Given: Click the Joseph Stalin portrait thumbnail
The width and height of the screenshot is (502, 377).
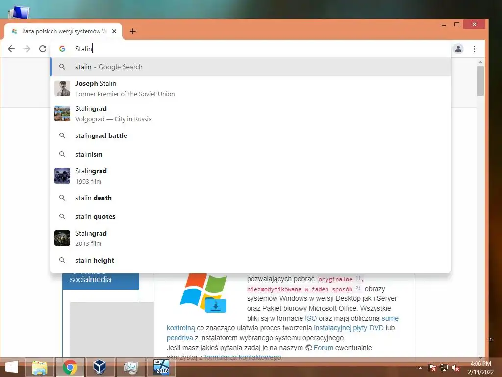Looking at the screenshot, I should [62, 88].
